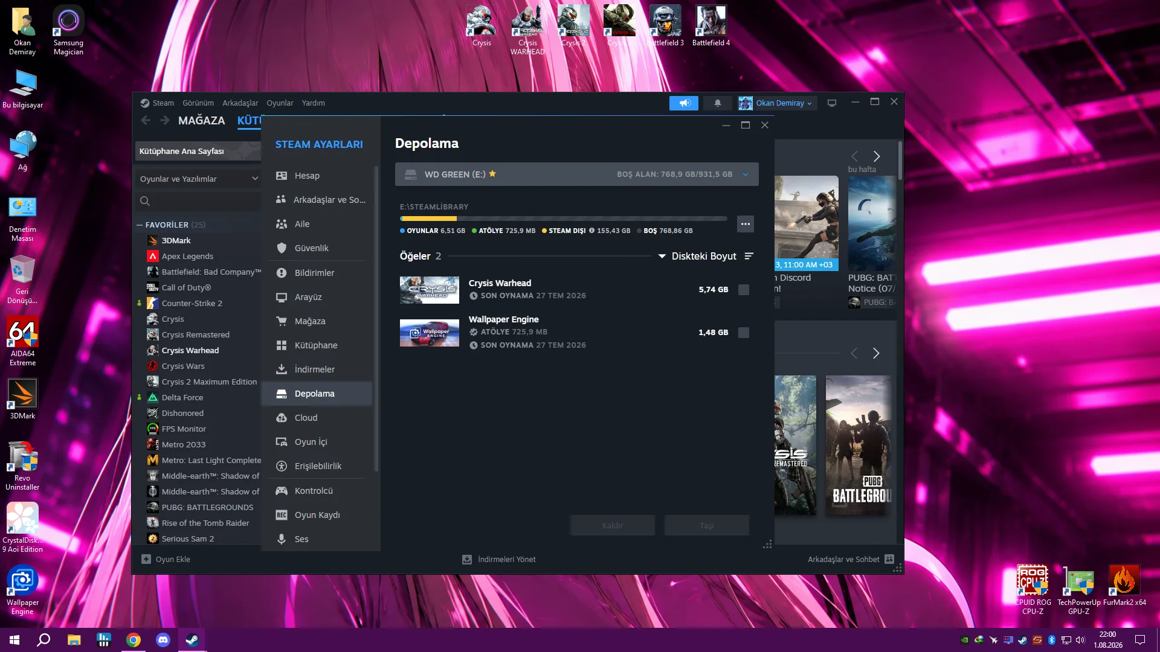The height and width of the screenshot is (652, 1160).
Task: Click the Steam library vertical scrollbar
Action: pyautogui.click(x=900, y=161)
